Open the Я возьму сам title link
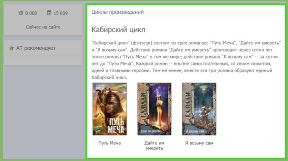Screen dimensions: 288x161 tap(199, 143)
